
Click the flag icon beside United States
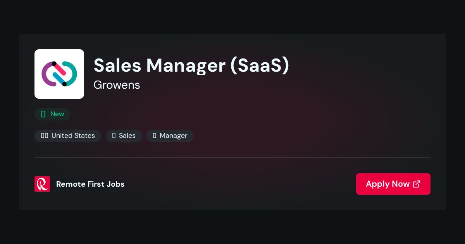(45, 136)
